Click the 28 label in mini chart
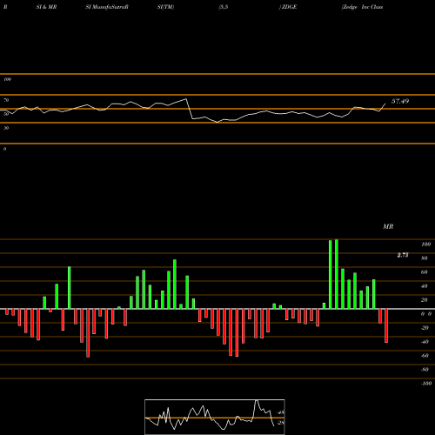 (281, 423)
